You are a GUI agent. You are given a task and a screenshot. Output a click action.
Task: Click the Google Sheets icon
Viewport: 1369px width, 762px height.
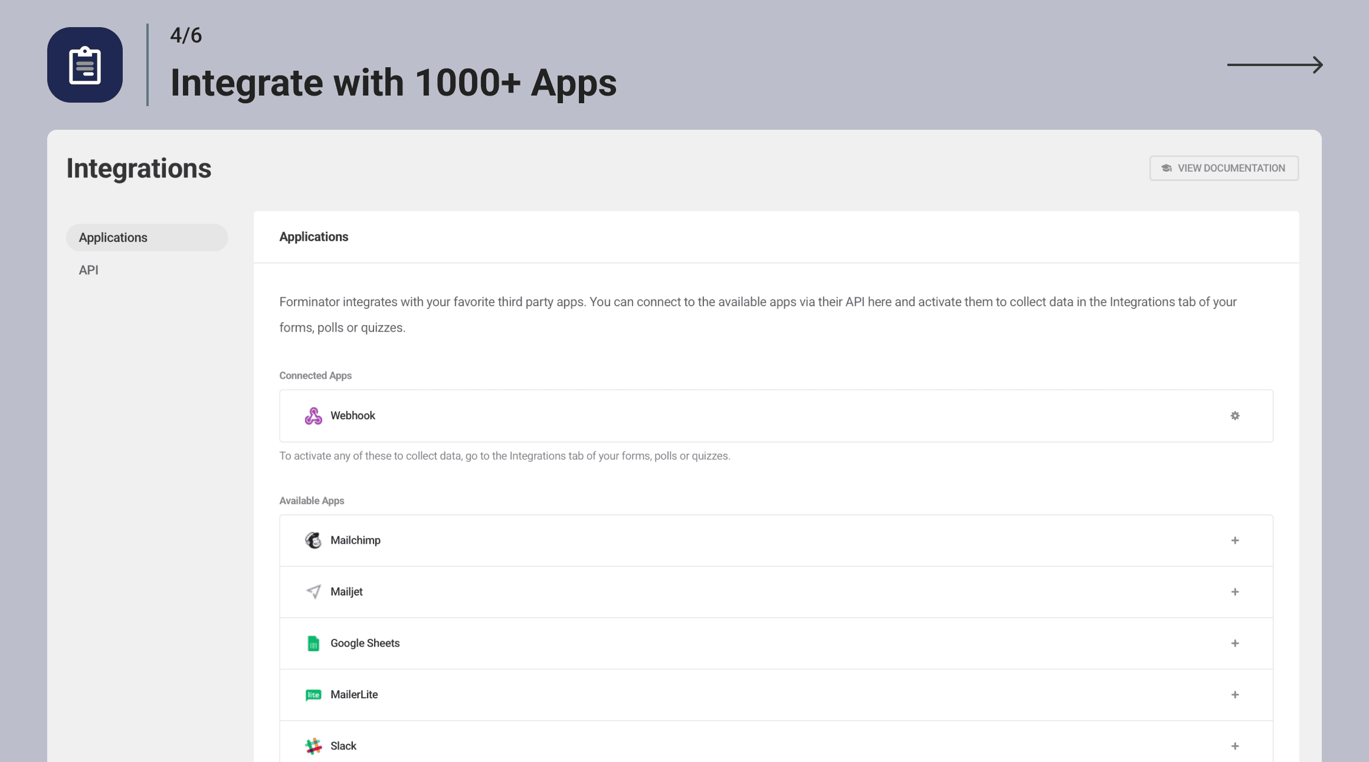click(x=313, y=643)
